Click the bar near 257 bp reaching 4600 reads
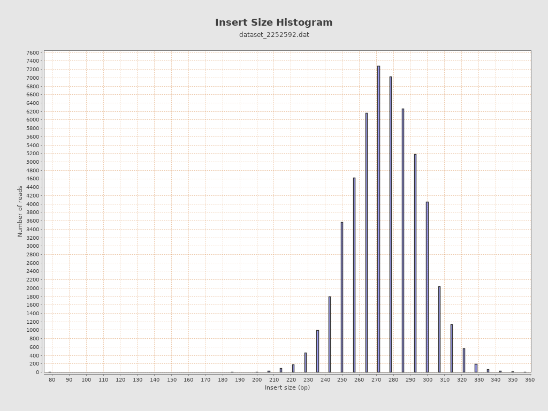The image size is (548, 411). (x=354, y=275)
